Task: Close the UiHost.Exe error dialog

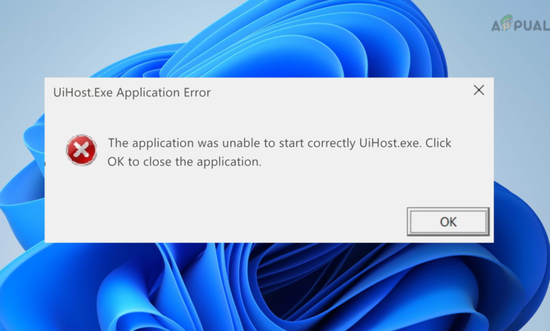Action: click(479, 90)
